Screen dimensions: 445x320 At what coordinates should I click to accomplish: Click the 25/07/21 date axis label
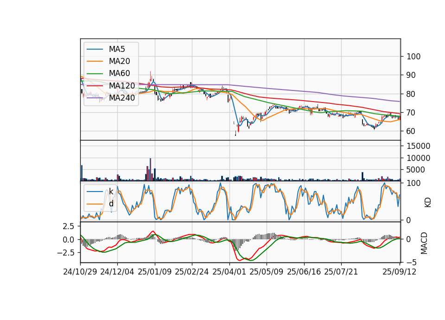pos(341,272)
